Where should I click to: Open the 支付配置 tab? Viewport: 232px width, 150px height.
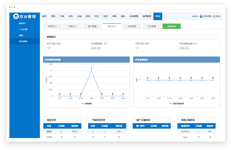click(152, 26)
